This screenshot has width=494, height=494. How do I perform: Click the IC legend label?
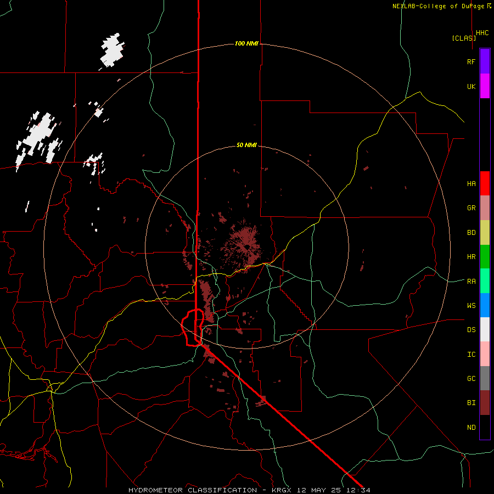click(471, 355)
